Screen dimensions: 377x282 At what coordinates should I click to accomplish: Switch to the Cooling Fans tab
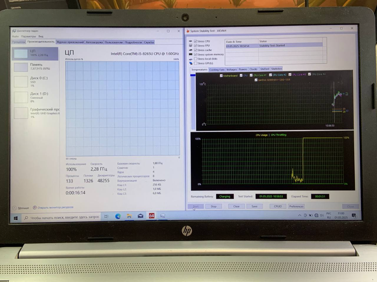217,70
